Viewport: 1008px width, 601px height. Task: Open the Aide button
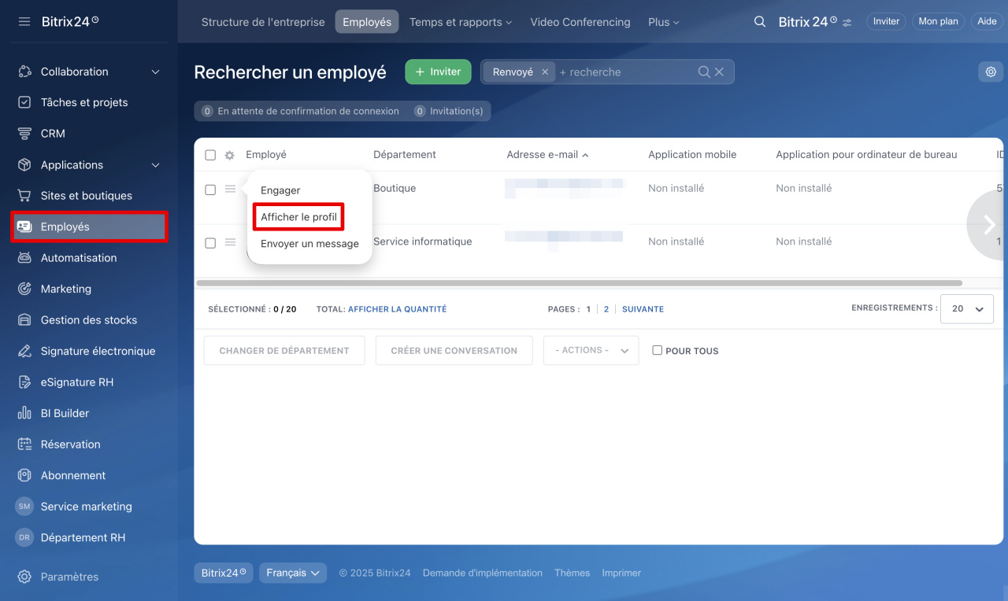coord(987,22)
